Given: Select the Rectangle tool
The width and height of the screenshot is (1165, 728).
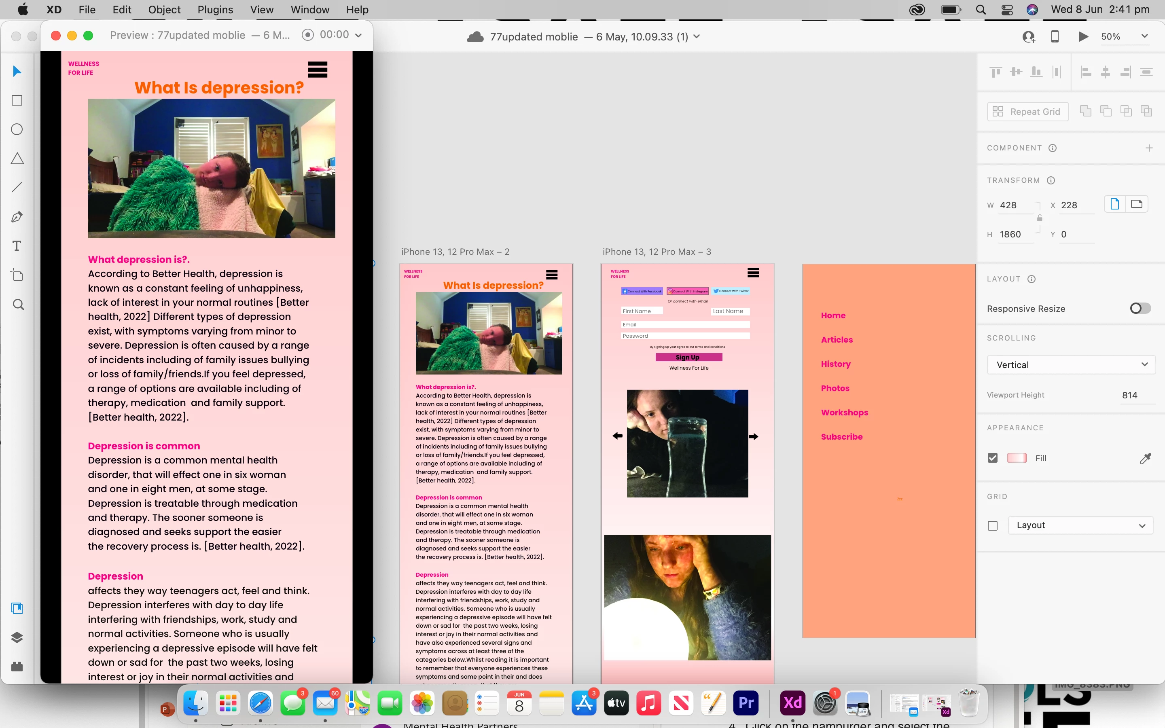Looking at the screenshot, I should coord(17,100).
